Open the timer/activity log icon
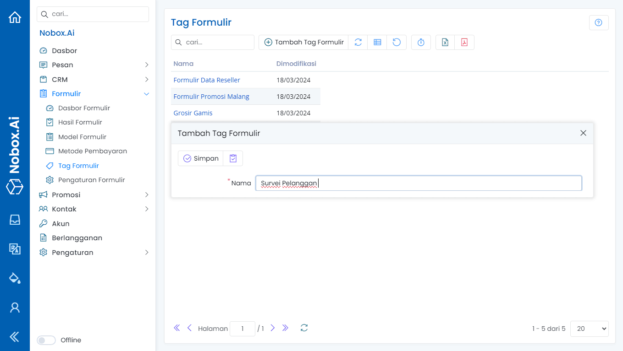The width and height of the screenshot is (623, 351). (x=421, y=42)
